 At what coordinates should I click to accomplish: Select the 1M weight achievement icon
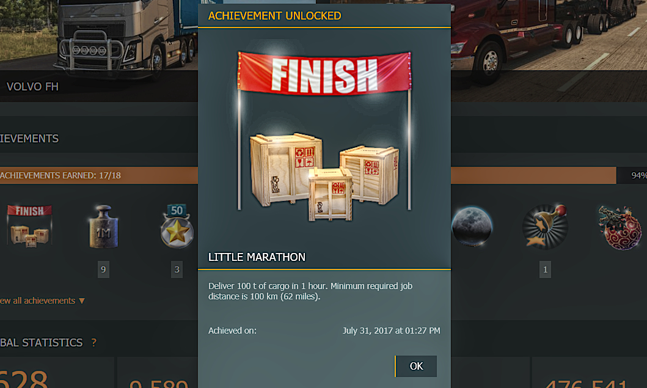point(104,226)
